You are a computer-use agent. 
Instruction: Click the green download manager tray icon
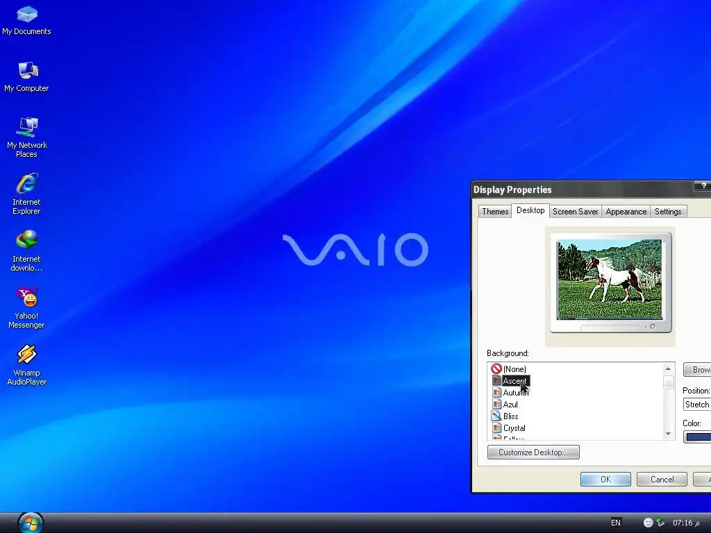[x=660, y=523]
